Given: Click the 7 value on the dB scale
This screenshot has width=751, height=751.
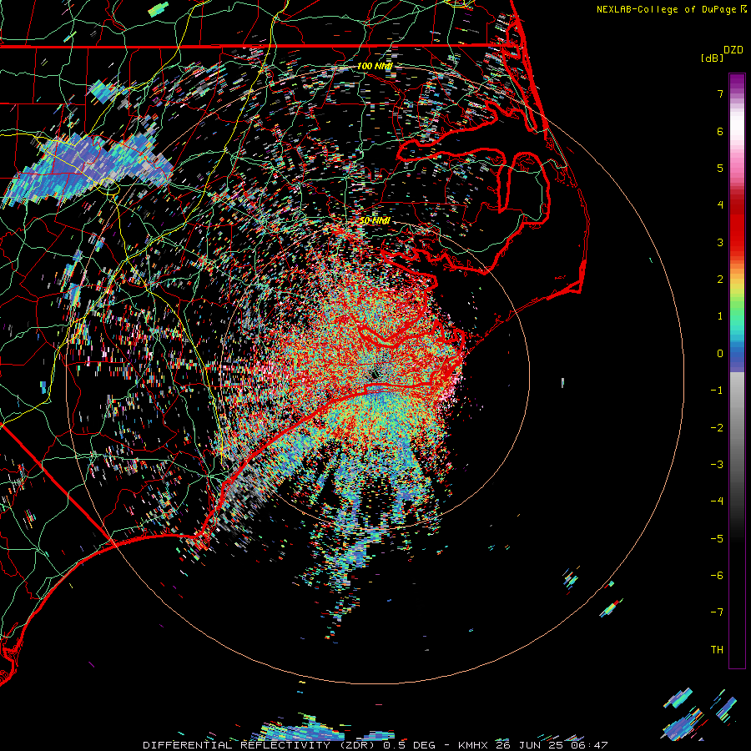Looking at the screenshot, I should pyautogui.click(x=720, y=93).
